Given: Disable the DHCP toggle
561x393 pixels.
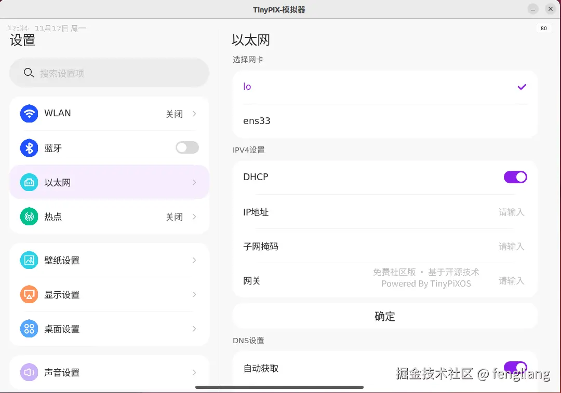Looking at the screenshot, I should pyautogui.click(x=515, y=177).
